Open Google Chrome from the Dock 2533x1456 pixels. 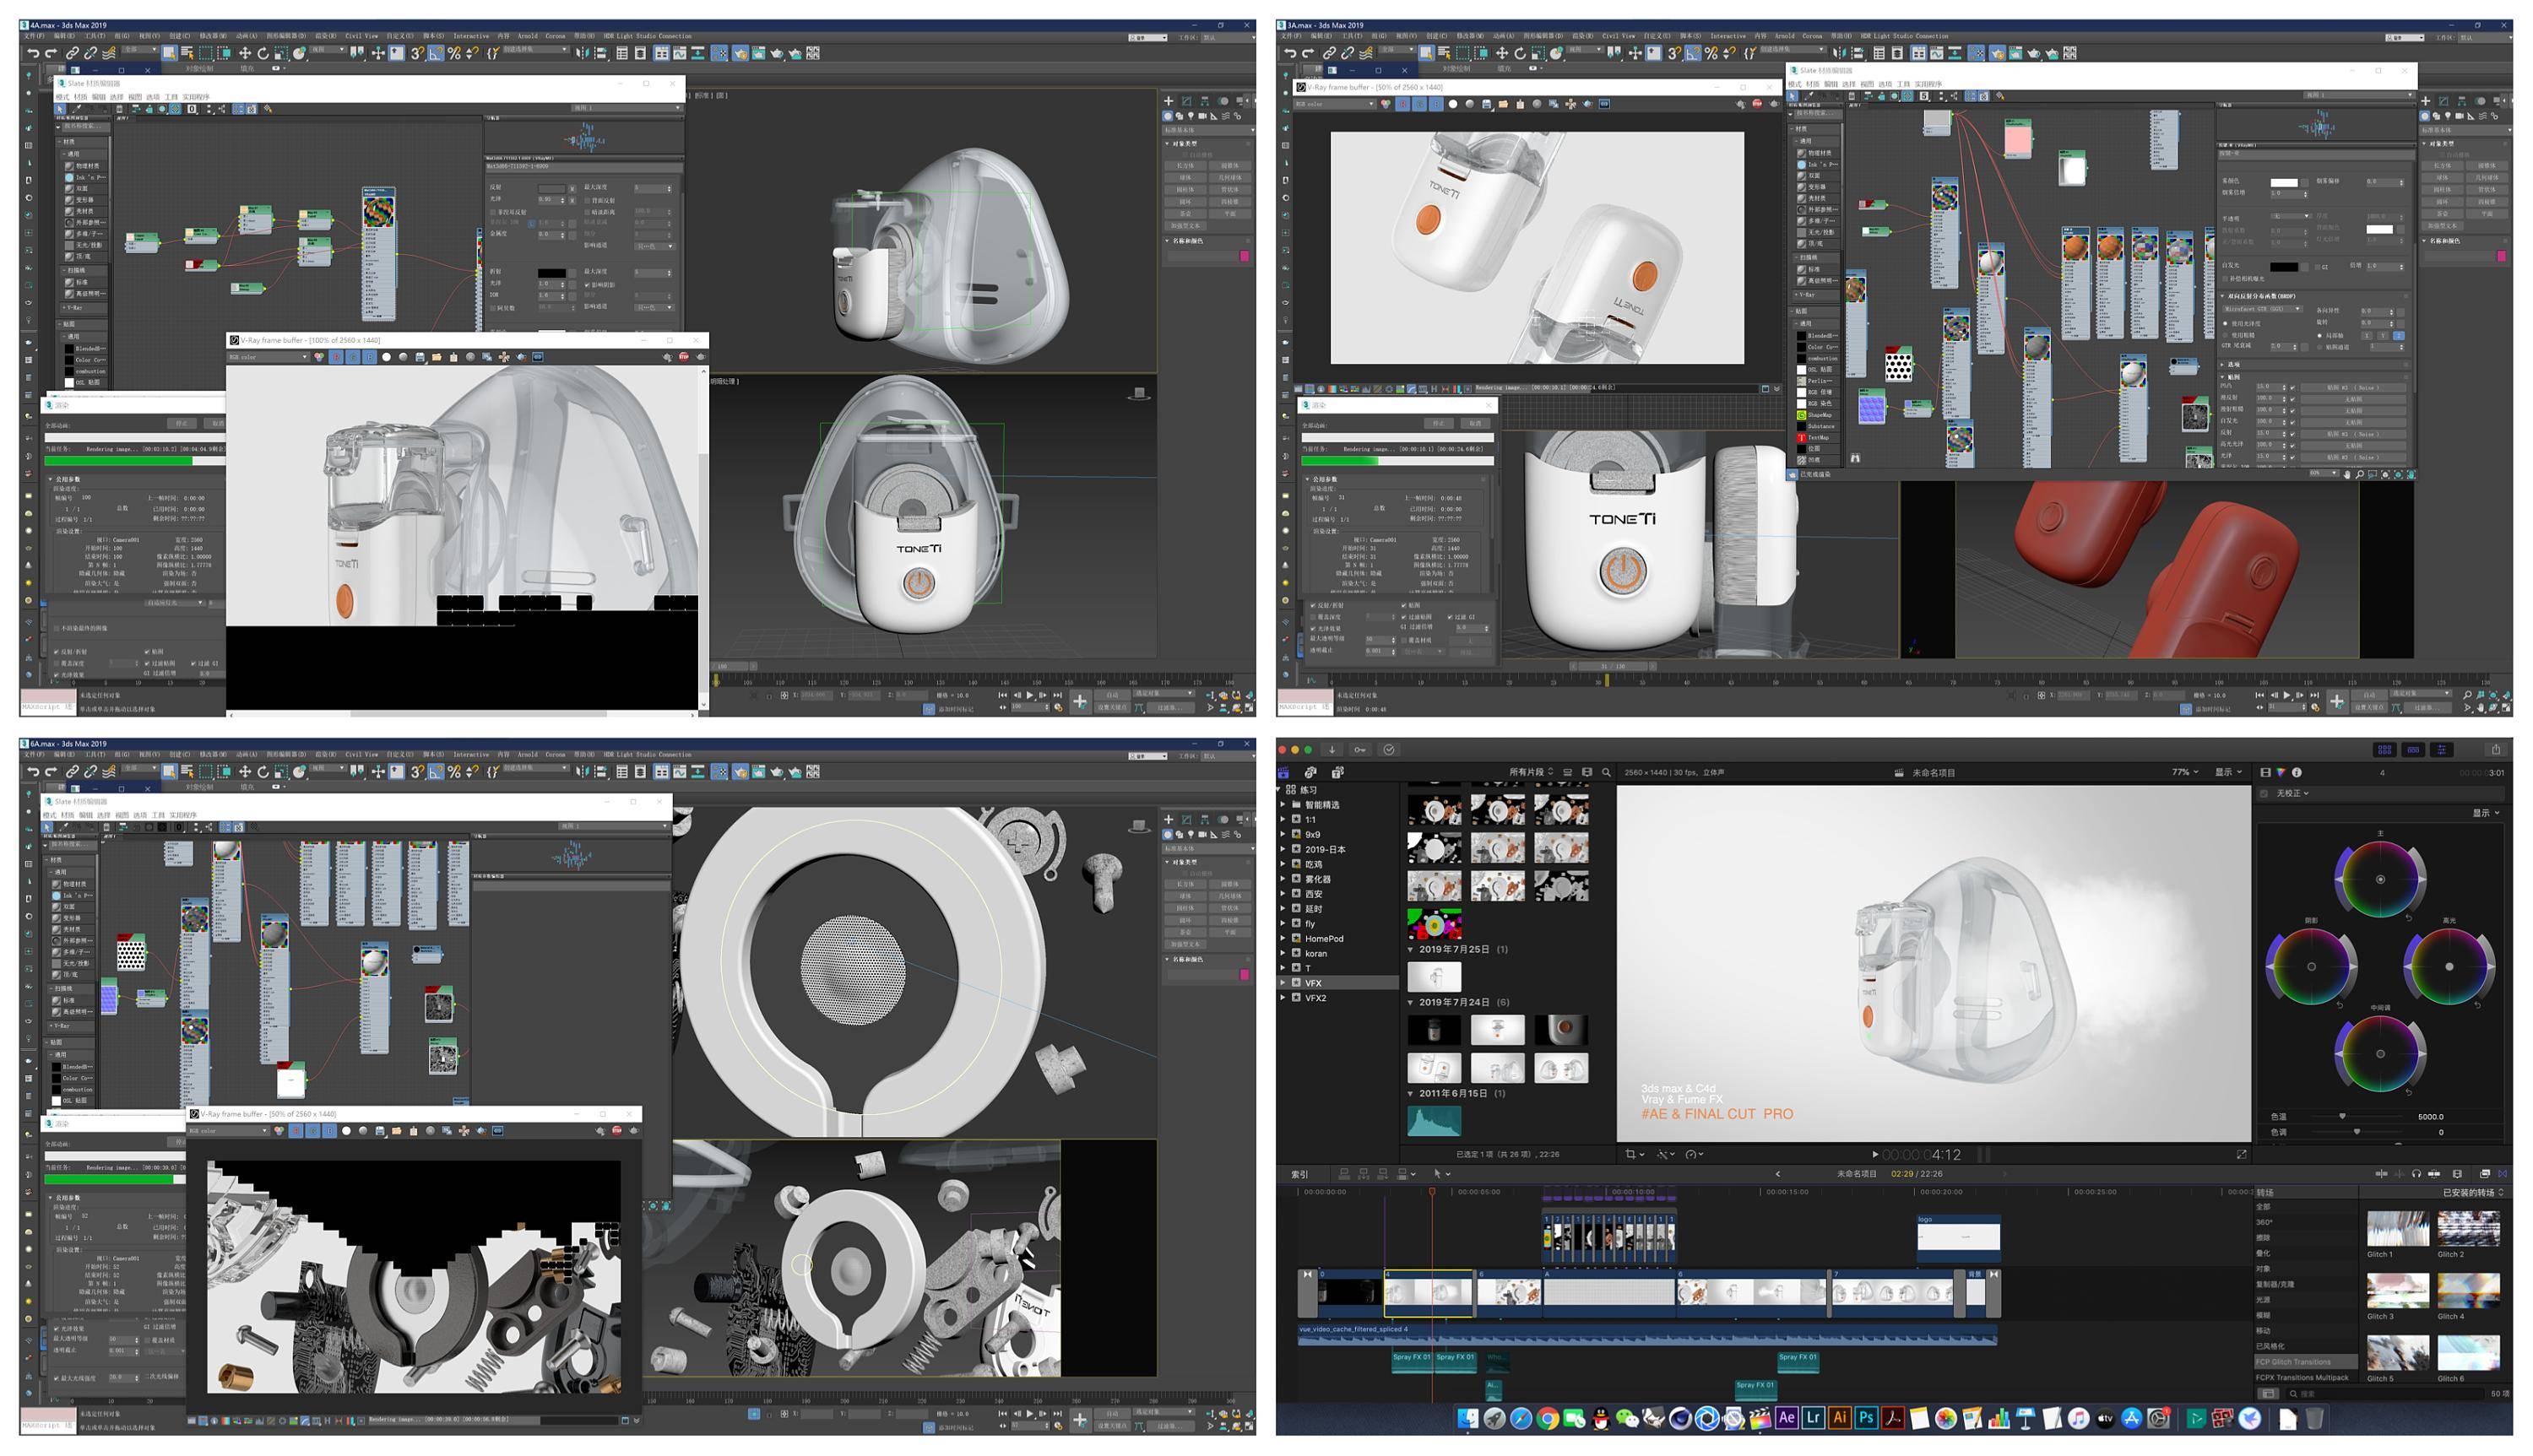(x=1547, y=1418)
